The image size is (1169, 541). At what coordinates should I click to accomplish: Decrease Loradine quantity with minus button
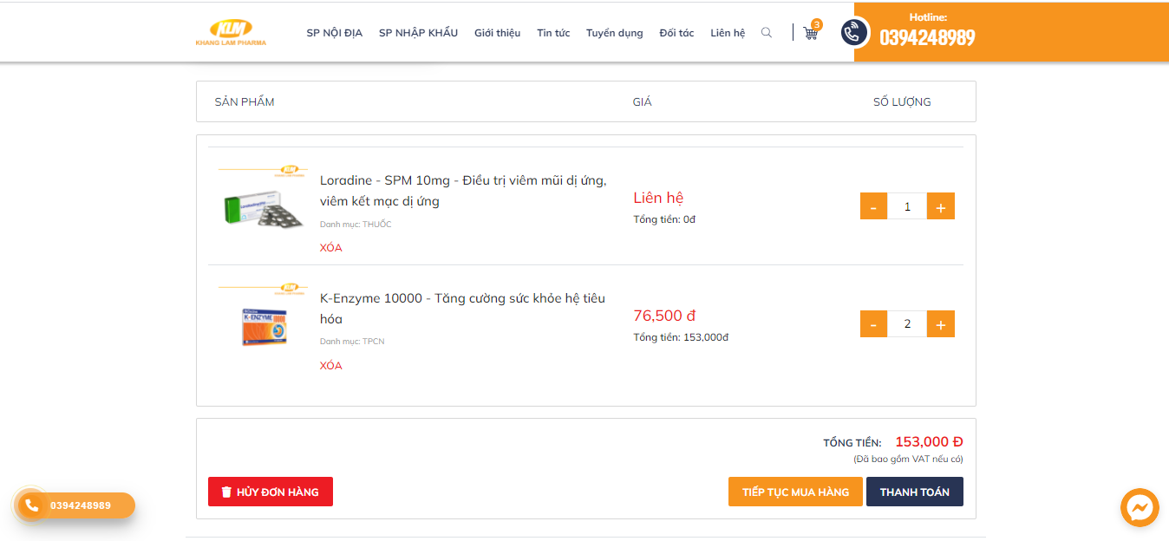pos(873,206)
